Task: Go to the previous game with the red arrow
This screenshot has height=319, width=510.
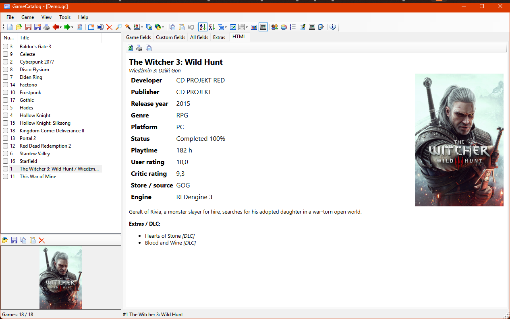Action: (56, 27)
